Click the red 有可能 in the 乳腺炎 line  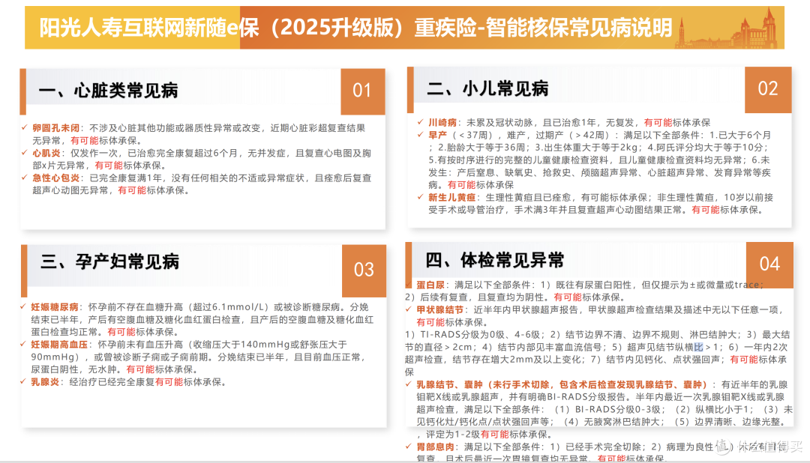point(169,383)
